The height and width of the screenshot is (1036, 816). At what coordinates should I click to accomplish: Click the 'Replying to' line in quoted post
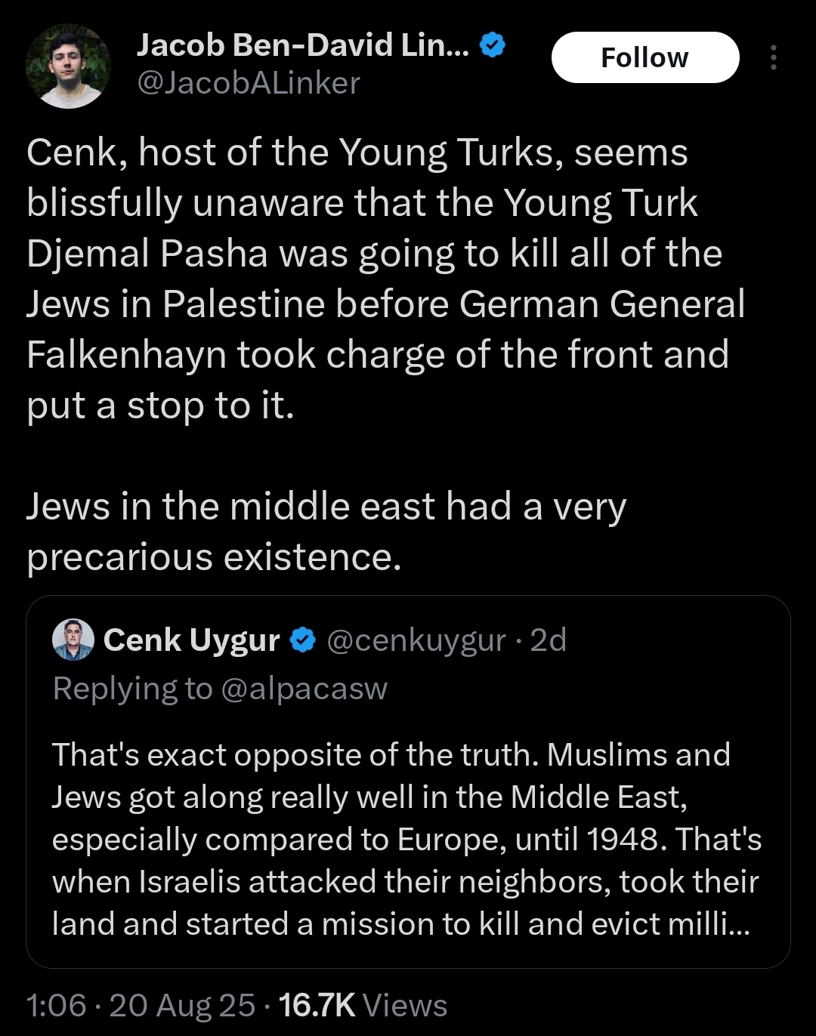tap(220, 688)
